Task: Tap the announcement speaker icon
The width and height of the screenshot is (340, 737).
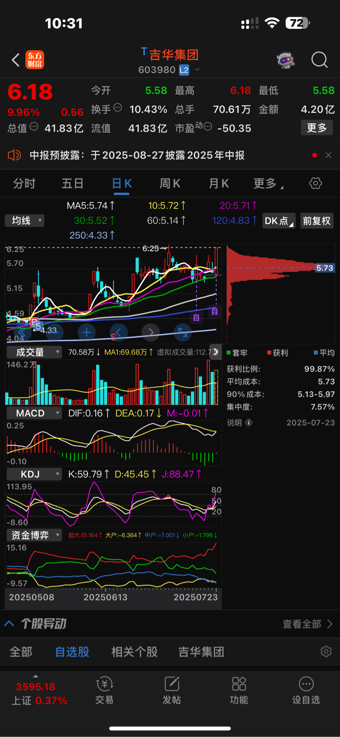Action: [15, 155]
